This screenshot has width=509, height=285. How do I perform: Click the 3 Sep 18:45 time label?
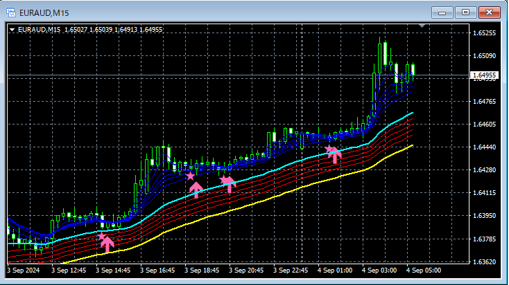(202, 270)
